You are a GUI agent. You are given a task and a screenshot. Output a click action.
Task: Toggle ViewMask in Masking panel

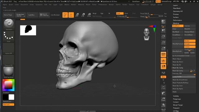[178, 26]
